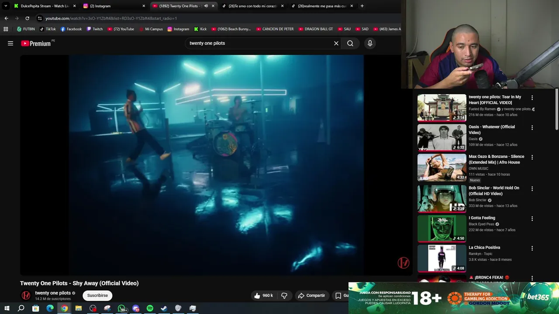Open the DRAGON BALL GT bookmark
Screen dimensions: 559x314
pos(316,29)
